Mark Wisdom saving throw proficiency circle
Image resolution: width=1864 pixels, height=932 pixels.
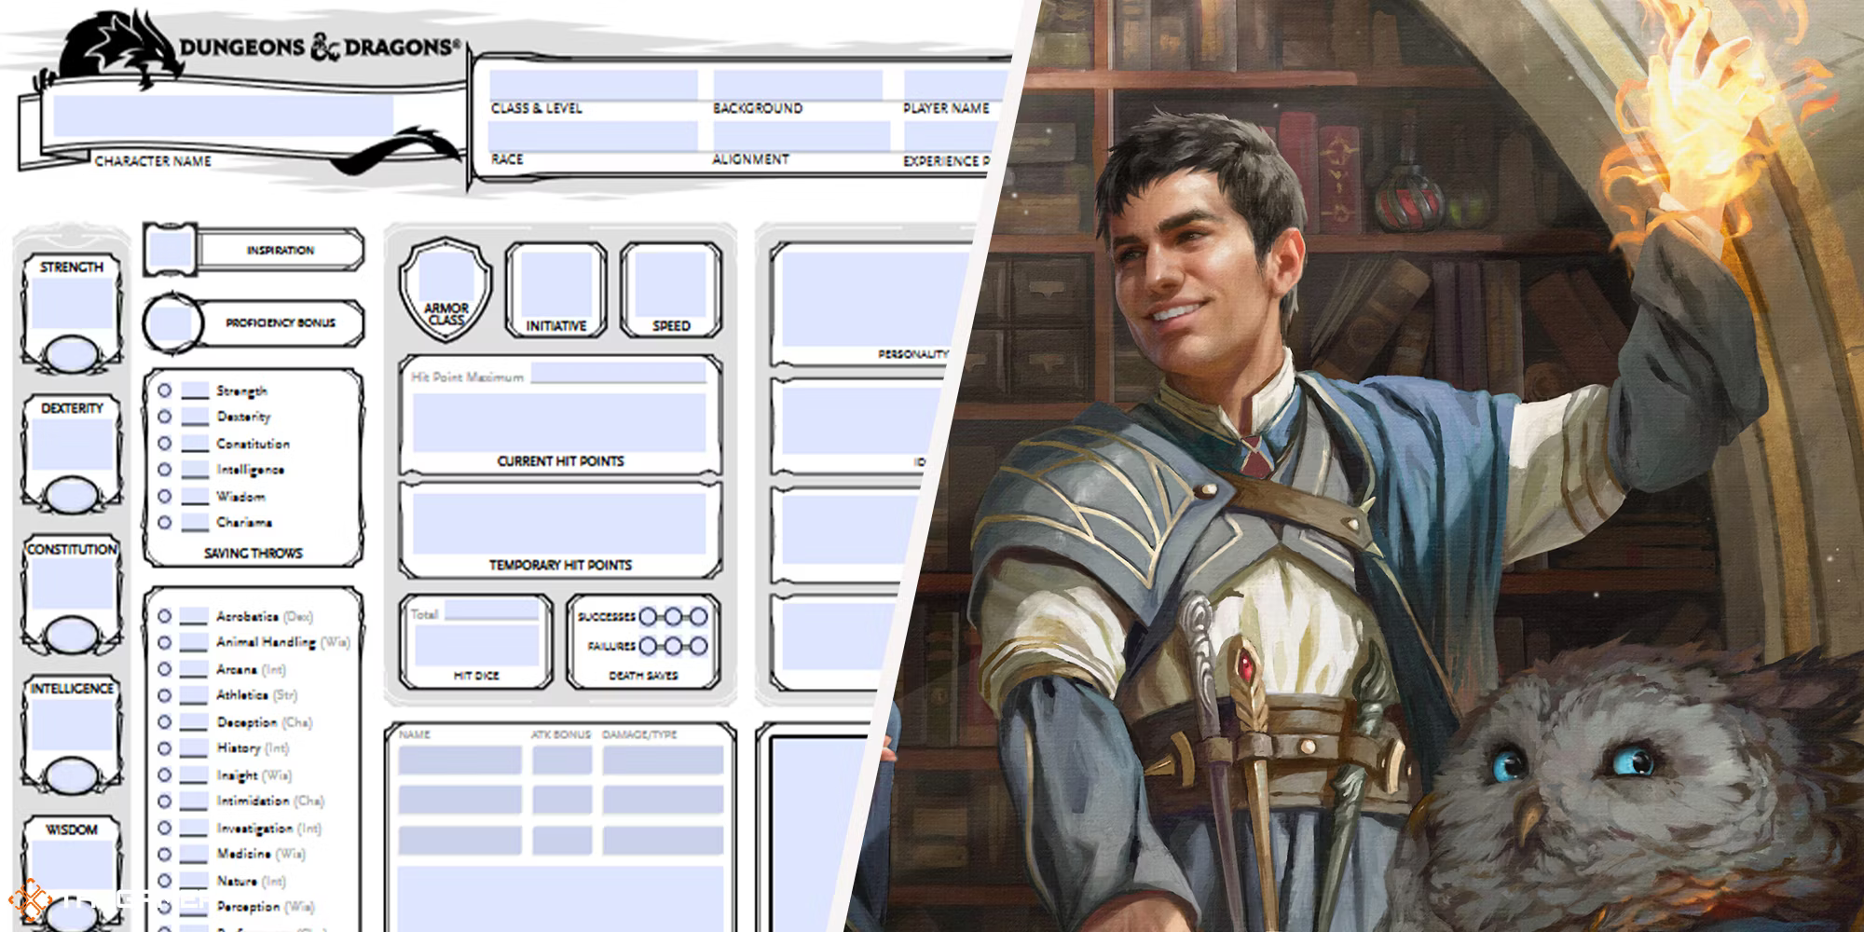[x=165, y=496]
